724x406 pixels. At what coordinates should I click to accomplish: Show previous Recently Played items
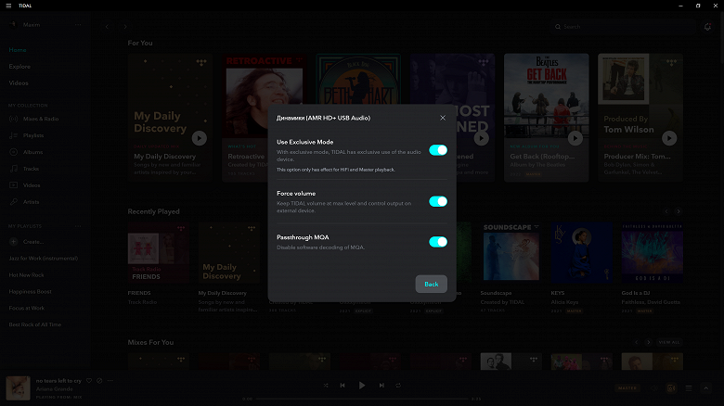coord(666,211)
